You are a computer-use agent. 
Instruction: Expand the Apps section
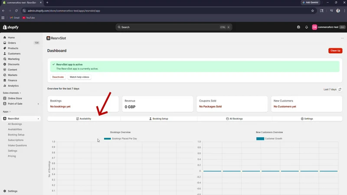point(7,112)
